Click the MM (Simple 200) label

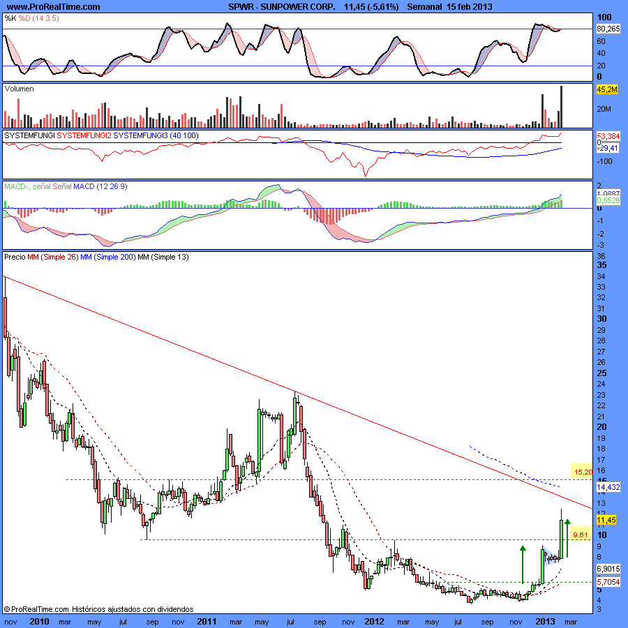[108, 257]
